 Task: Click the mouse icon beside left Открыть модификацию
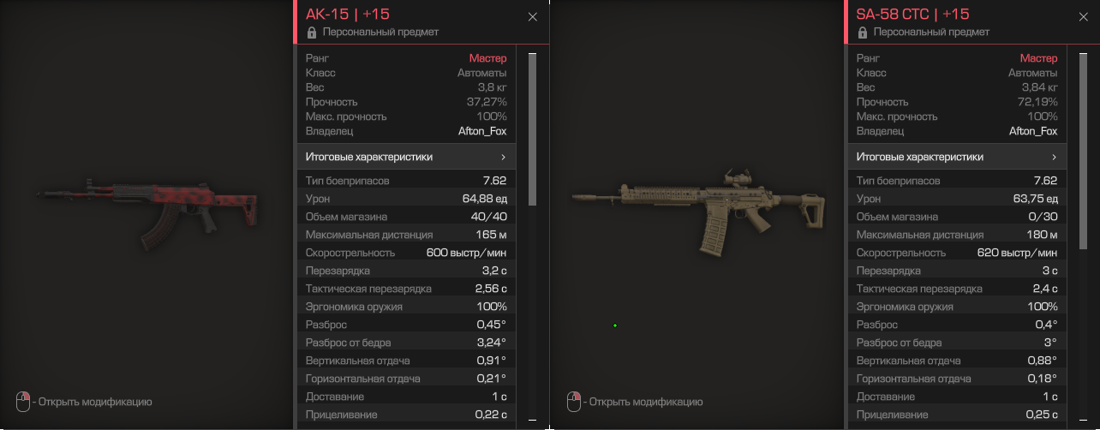(x=23, y=401)
